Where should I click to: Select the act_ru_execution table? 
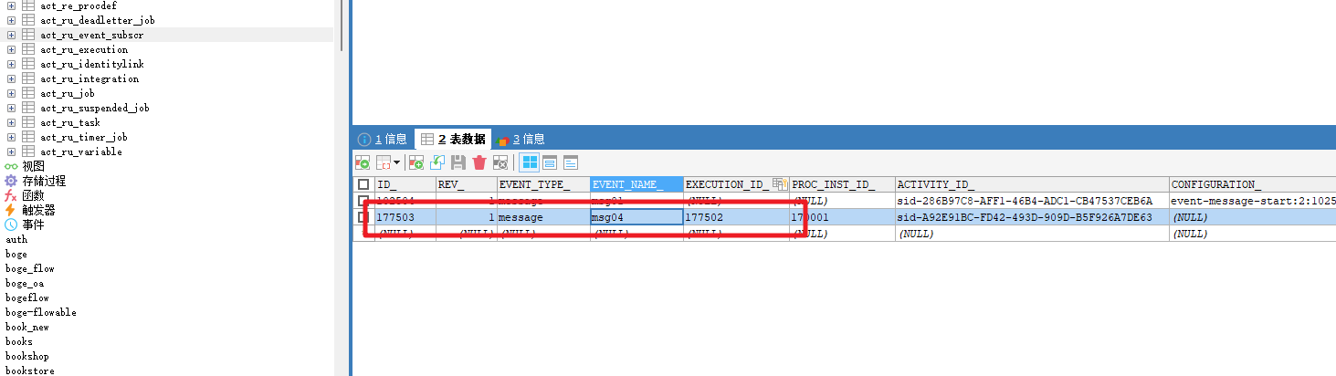point(84,49)
